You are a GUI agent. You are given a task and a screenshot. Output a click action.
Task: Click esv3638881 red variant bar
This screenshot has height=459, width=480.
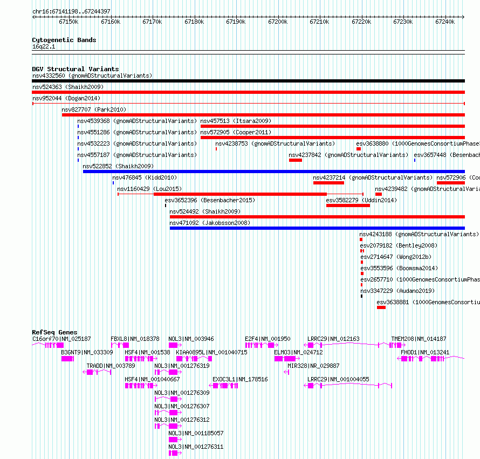381,307
